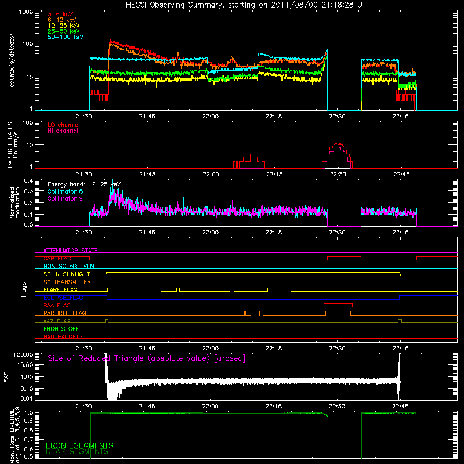Image resolution: width=464 pixels, height=464 pixels.
Task: Select the GAP_FLAG label
Action: [57, 258]
